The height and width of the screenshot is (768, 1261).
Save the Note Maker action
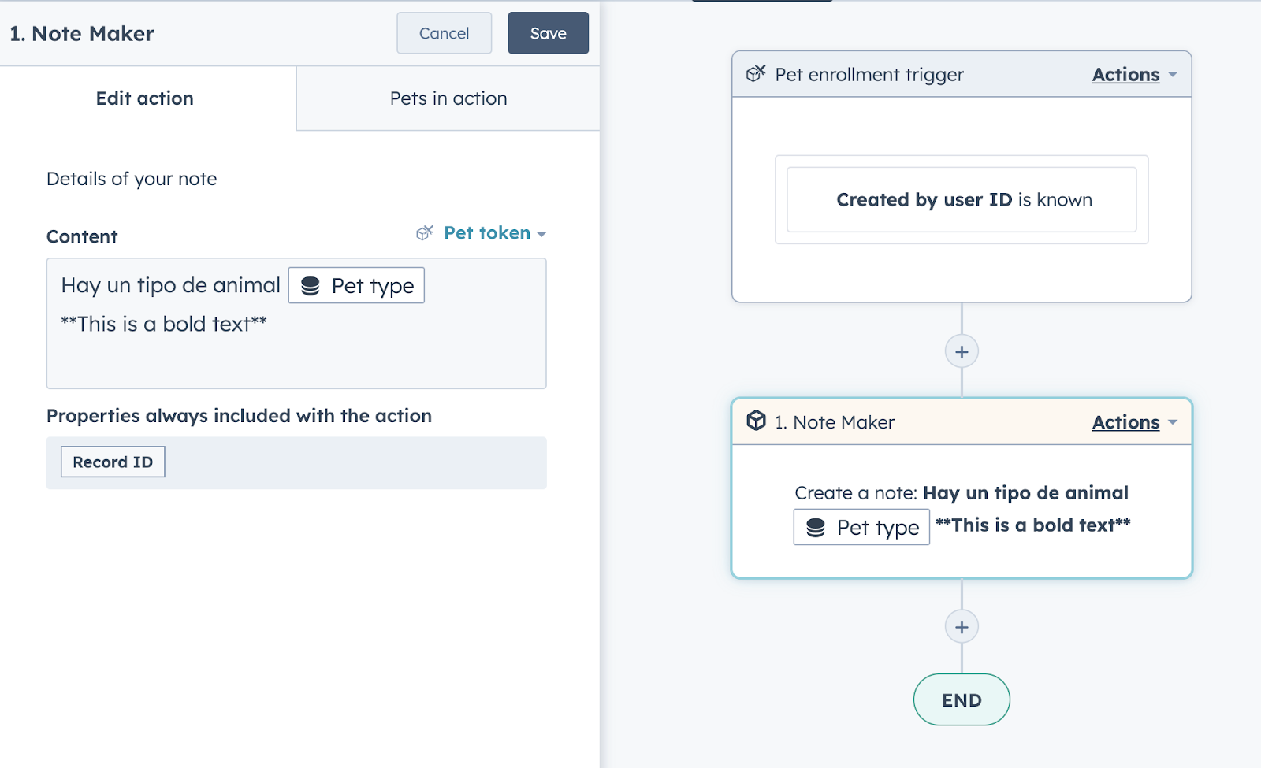tap(548, 32)
